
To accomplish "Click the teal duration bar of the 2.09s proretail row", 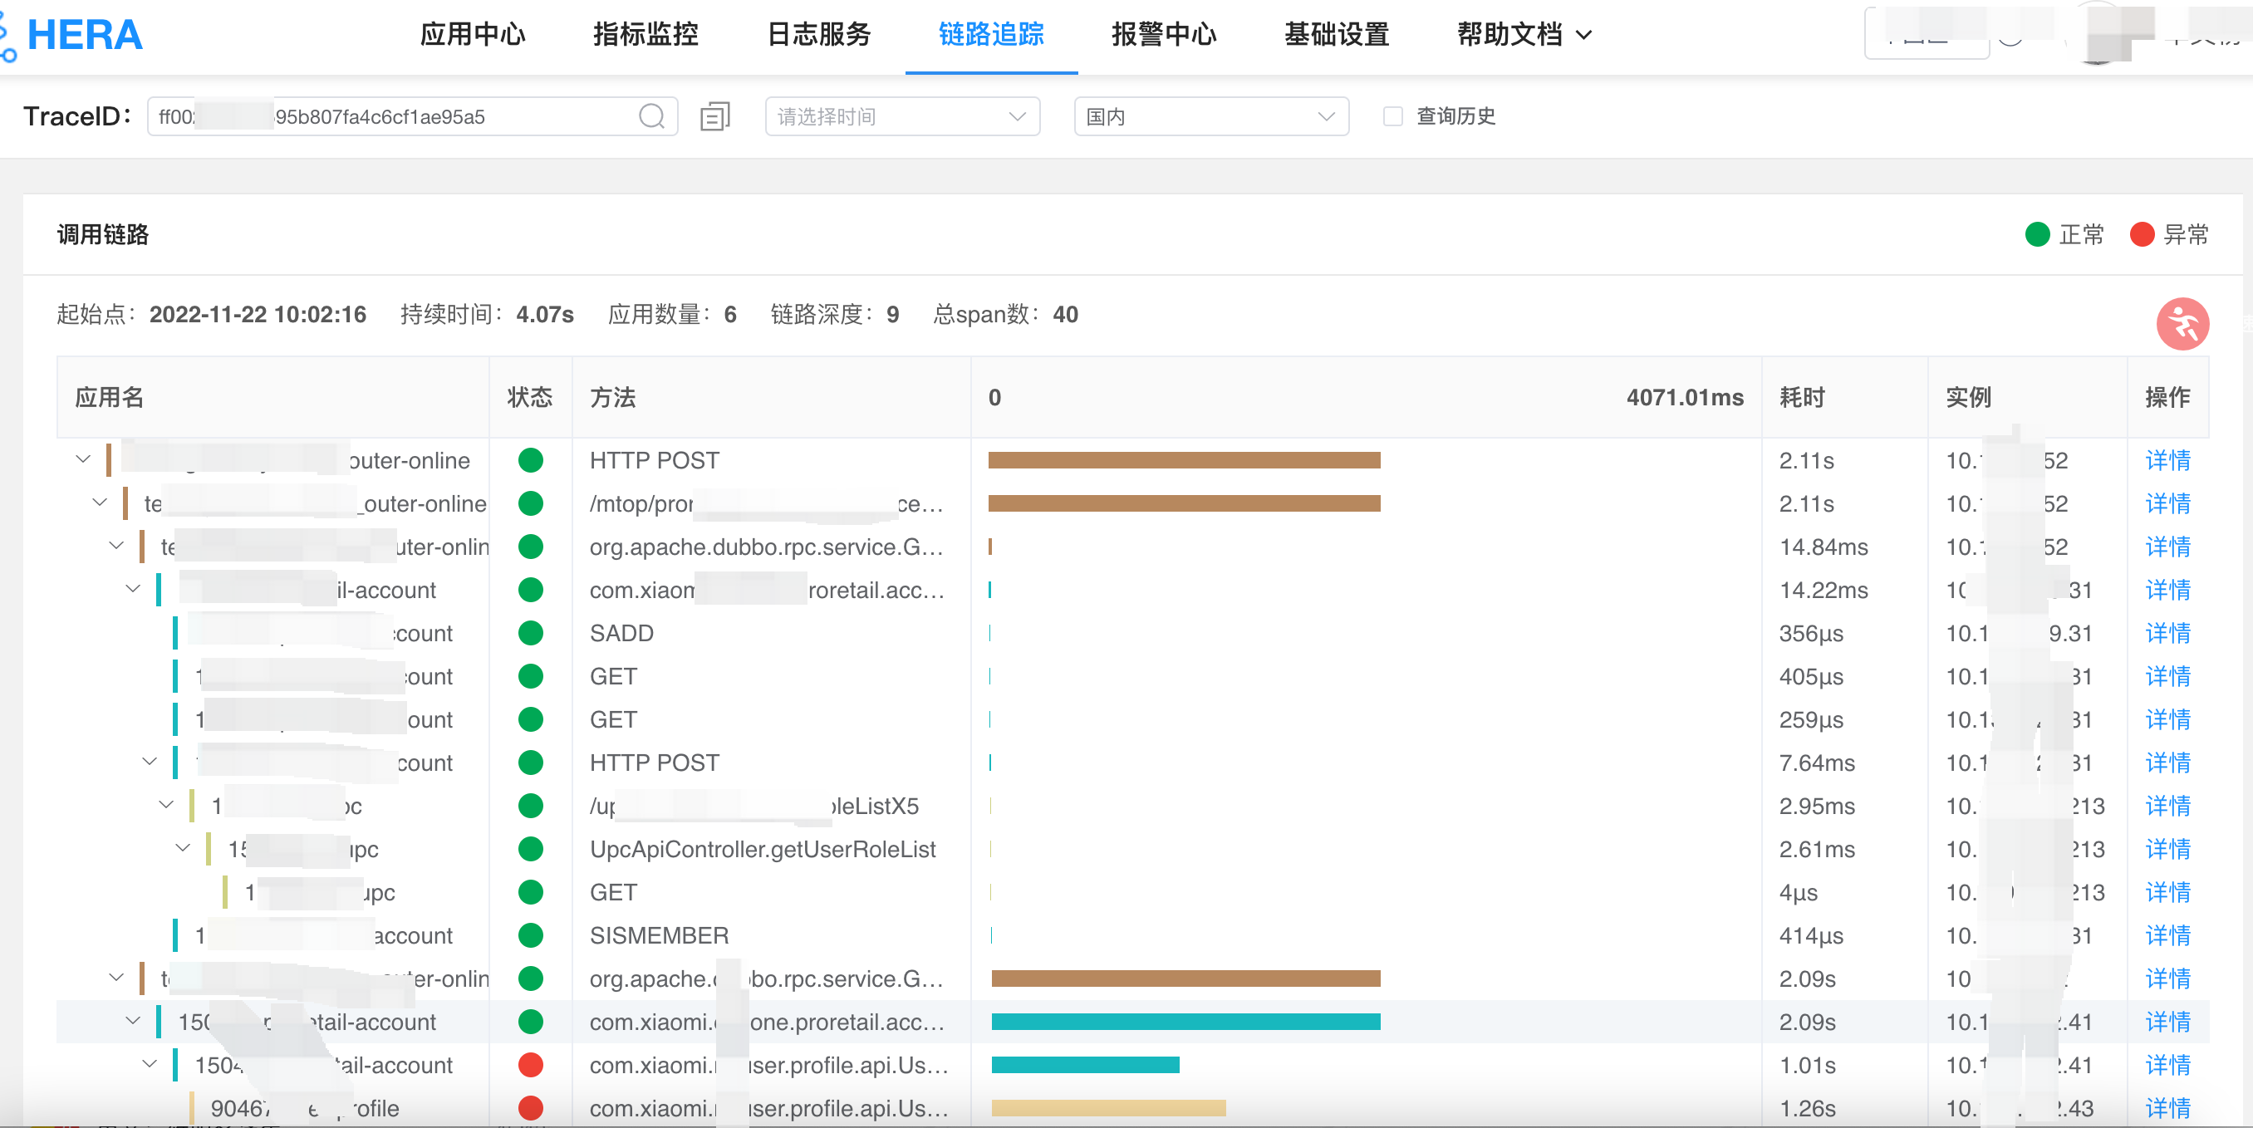I will (x=1185, y=1022).
